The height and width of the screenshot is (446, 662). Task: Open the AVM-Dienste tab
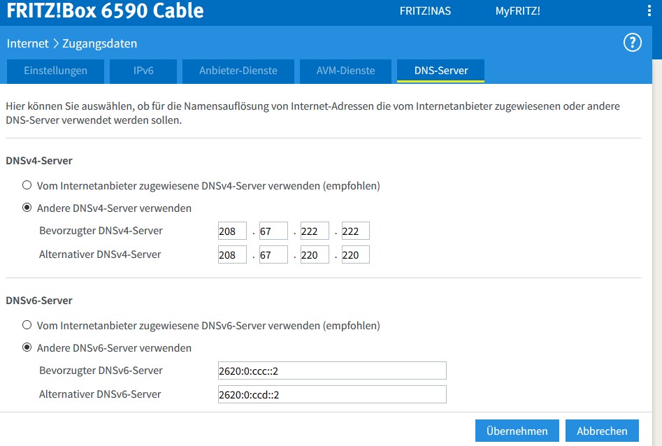[345, 71]
